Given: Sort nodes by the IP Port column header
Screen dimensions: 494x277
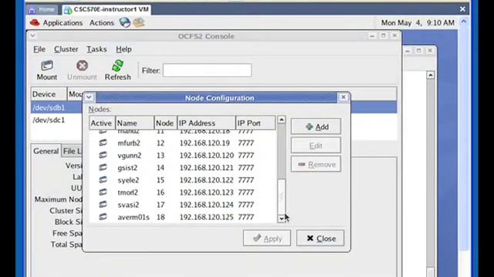Looking at the screenshot, I should pos(255,123).
